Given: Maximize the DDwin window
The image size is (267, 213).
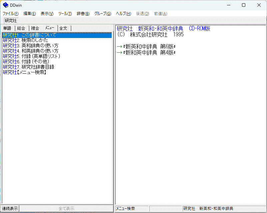Looking at the screenshot, I should tap(244, 5).
